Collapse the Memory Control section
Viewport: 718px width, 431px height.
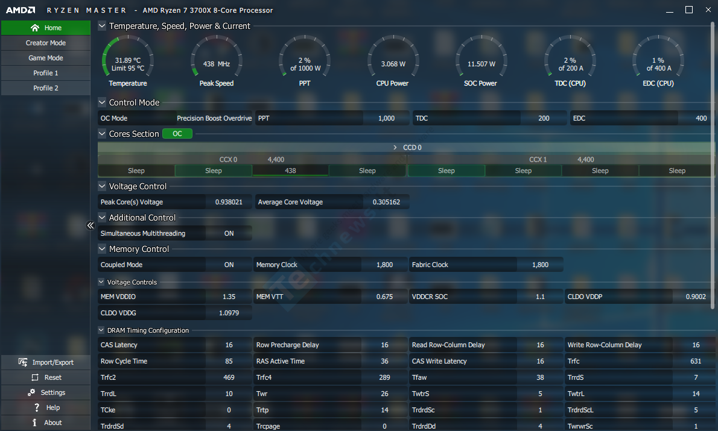[x=102, y=249]
